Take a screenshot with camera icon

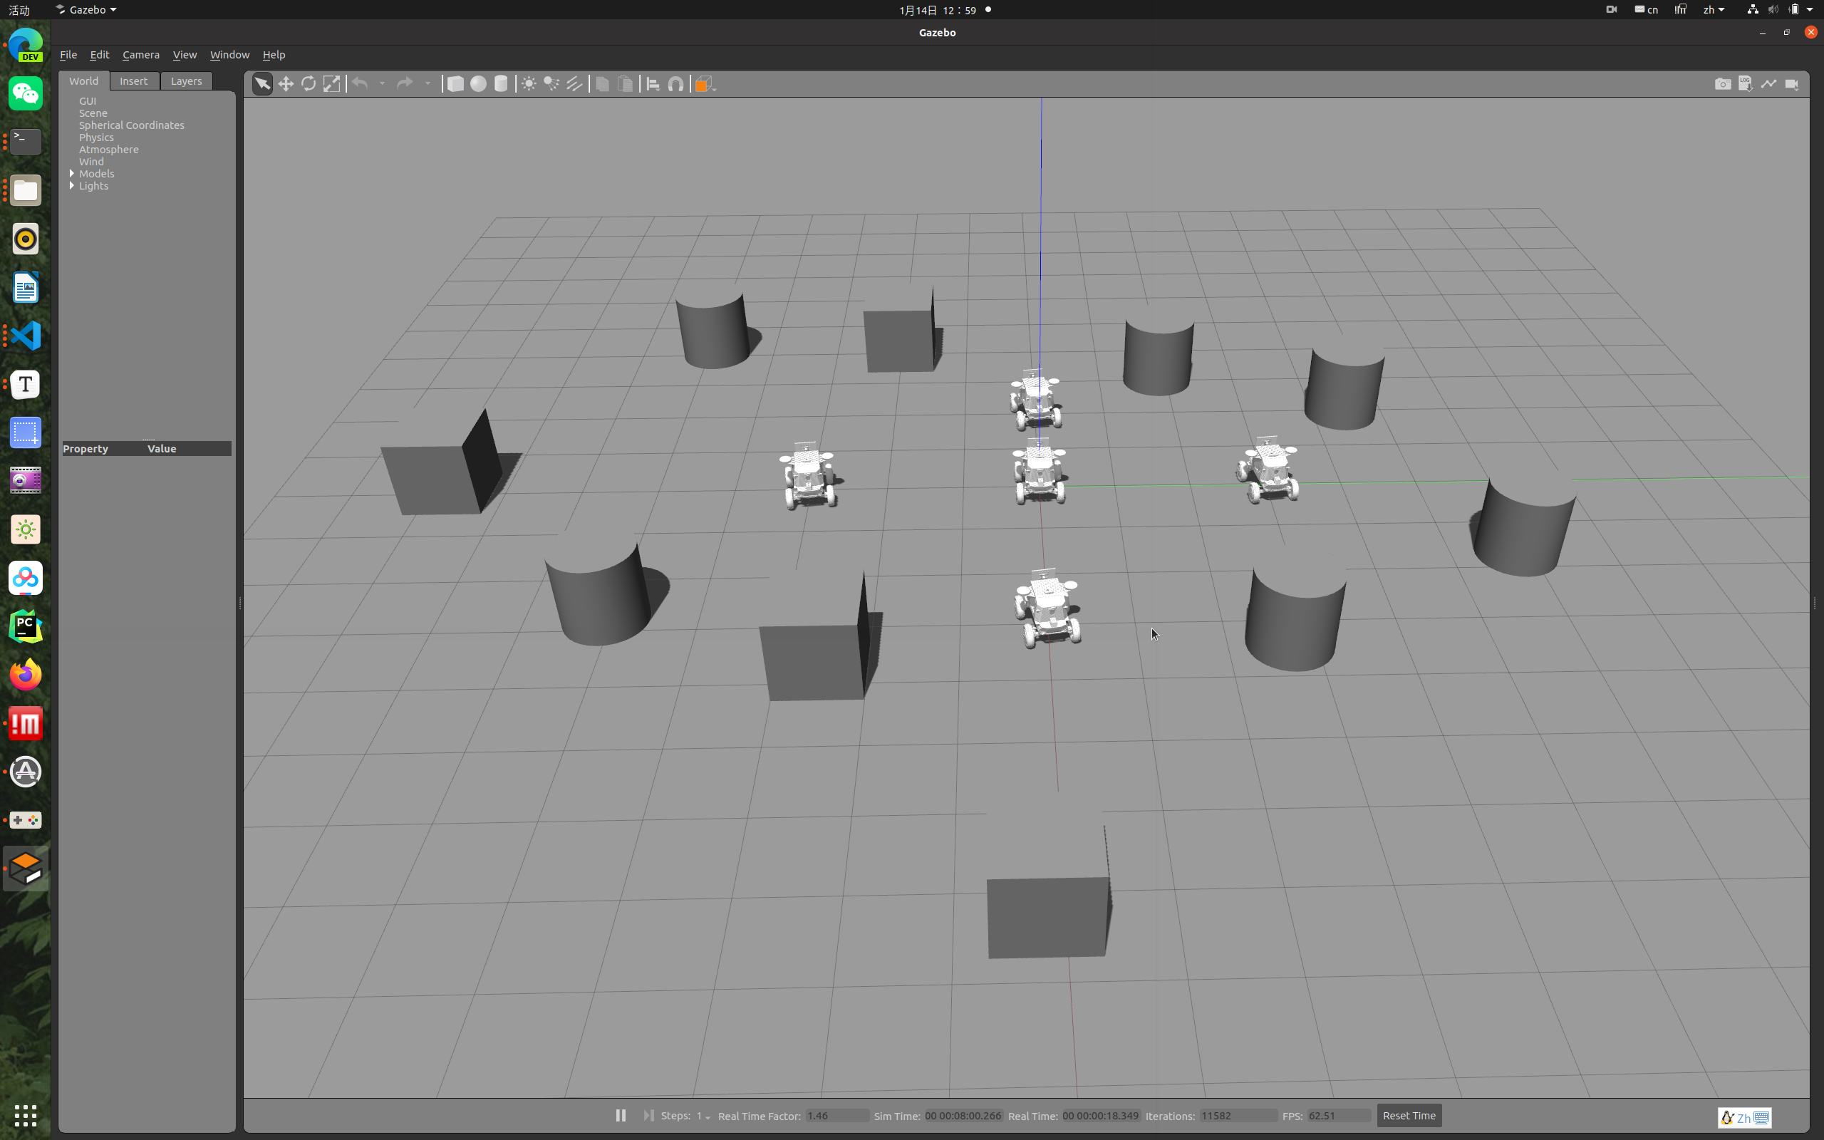click(x=1722, y=83)
